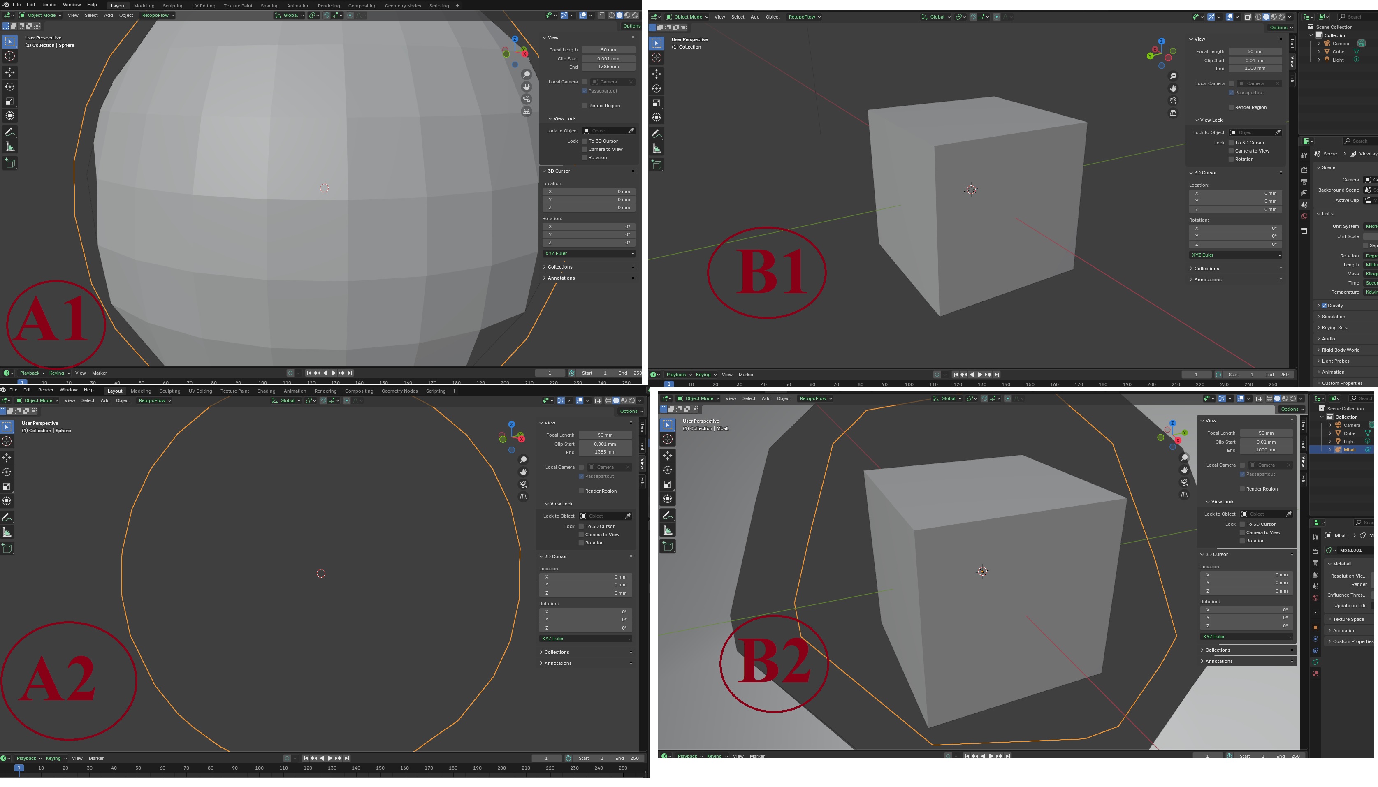
Task: Switch to Shading workspace tab in panel A1
Action: [269, 6]
